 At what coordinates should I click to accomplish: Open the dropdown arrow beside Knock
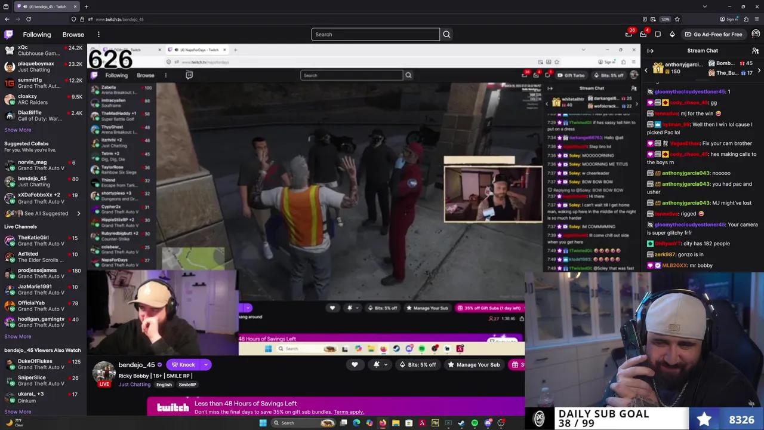tap(206, 365)
